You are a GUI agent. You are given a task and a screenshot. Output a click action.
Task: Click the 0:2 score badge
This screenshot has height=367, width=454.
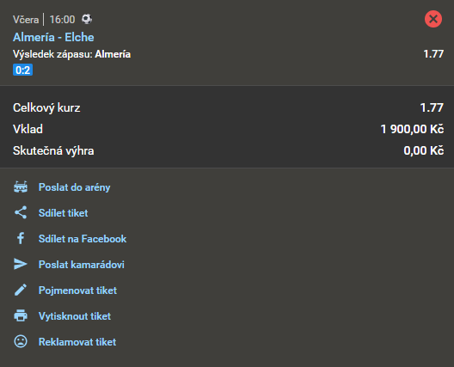[22, 70]
